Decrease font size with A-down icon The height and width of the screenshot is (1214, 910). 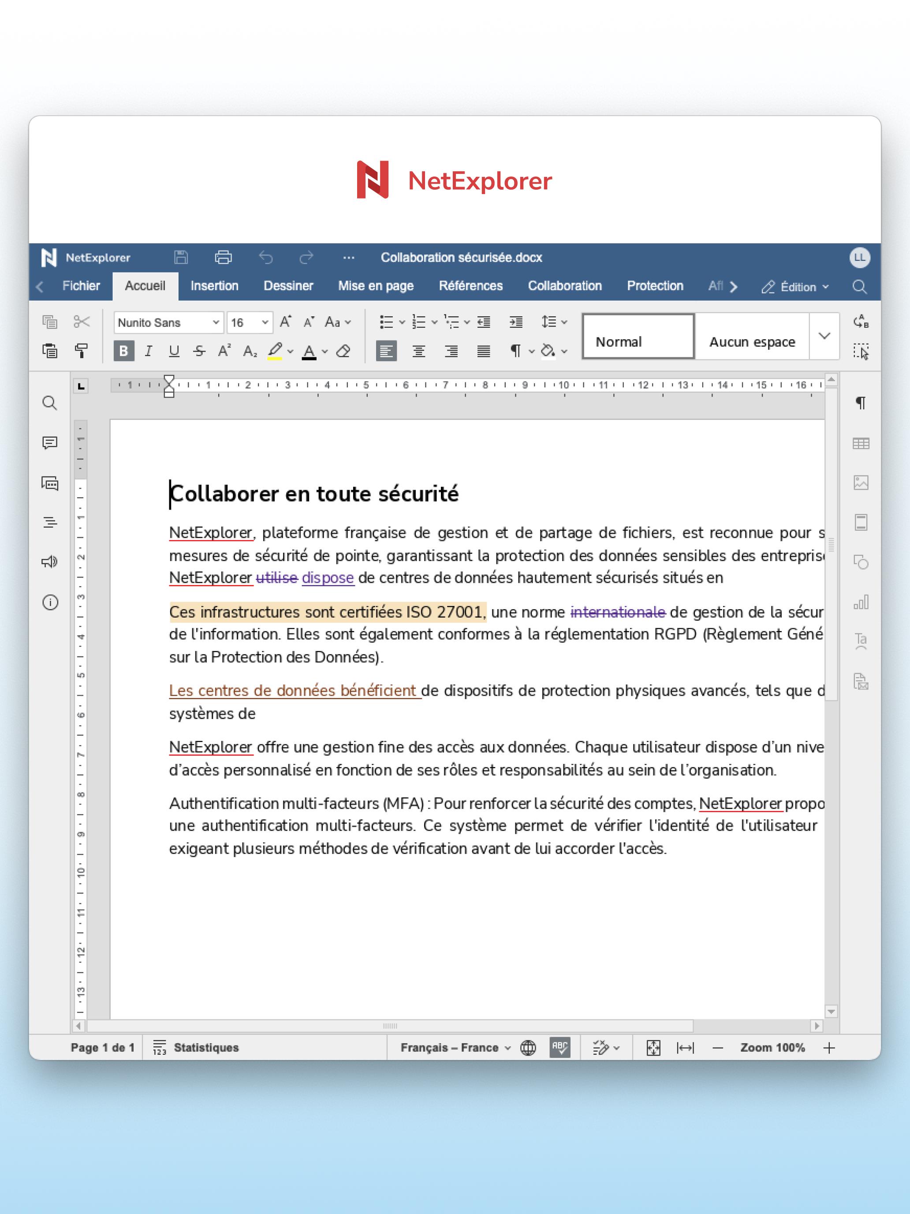[x=309, y=322]
